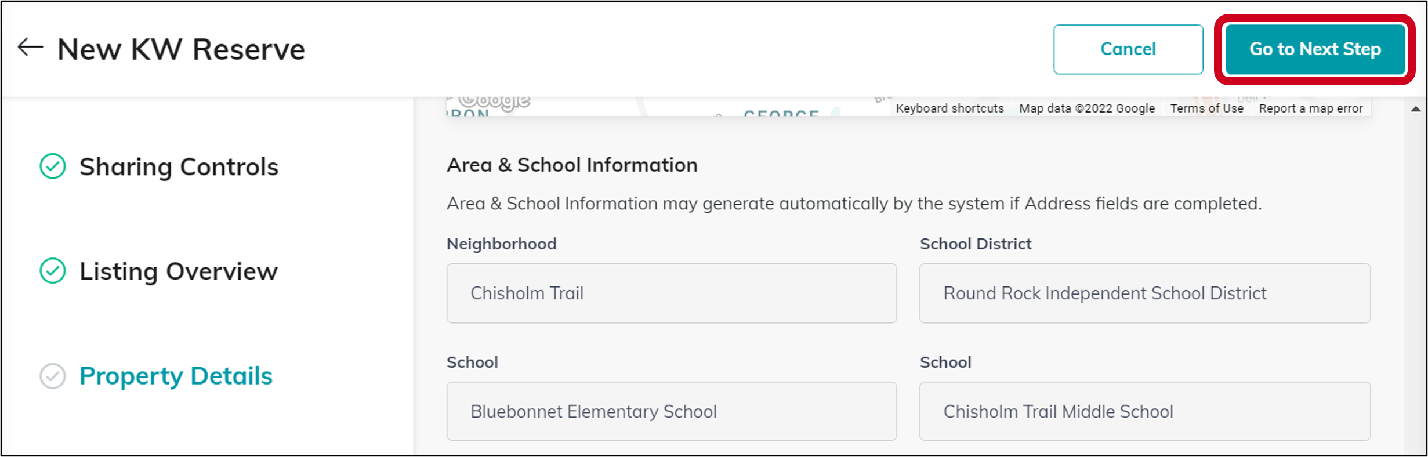The height and width of the screenshot is (457, 1428).
Task: Open the Listing Overview step
Action: click(179, 271)
